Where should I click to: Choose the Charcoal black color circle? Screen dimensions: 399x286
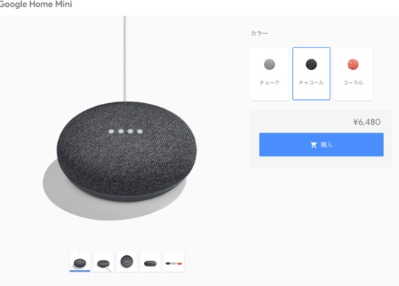[x=312, y=64]
